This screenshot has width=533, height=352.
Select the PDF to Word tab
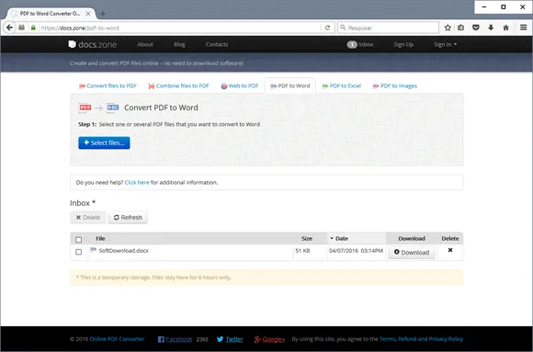[x=290, y=86]
